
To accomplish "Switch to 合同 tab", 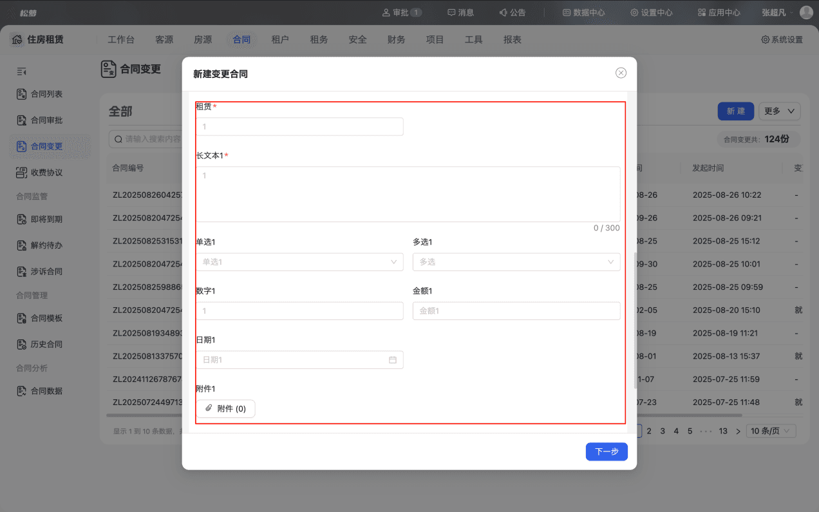I will point(241,39).
